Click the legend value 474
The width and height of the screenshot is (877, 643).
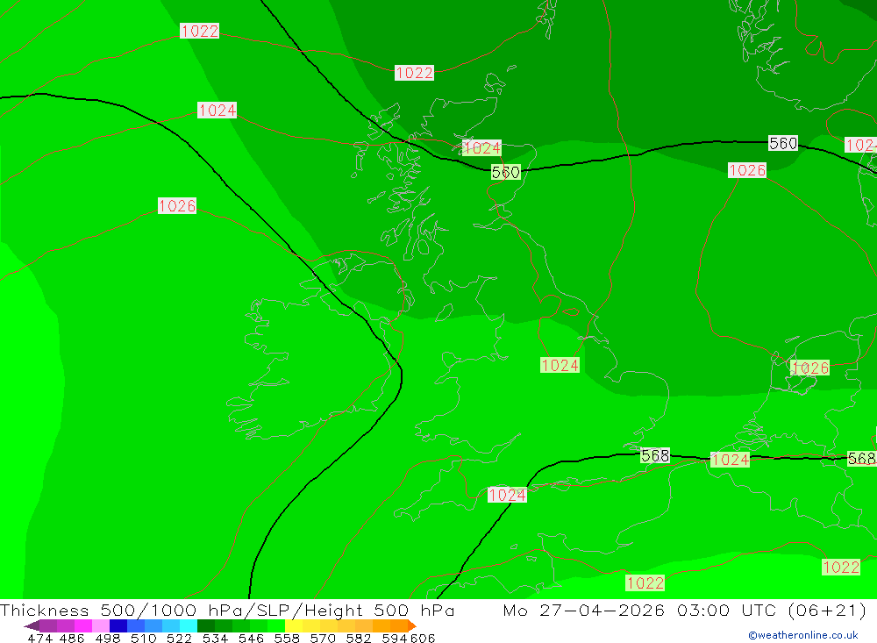[x=39, y=639]
